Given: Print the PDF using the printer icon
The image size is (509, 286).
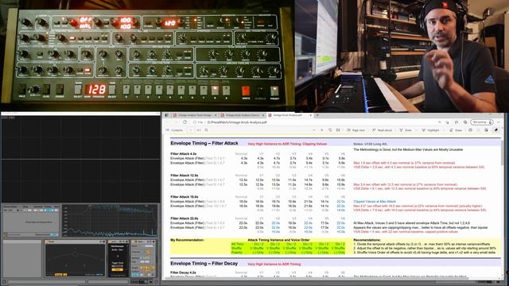Looking at the screenshot, I should [470, 130].
